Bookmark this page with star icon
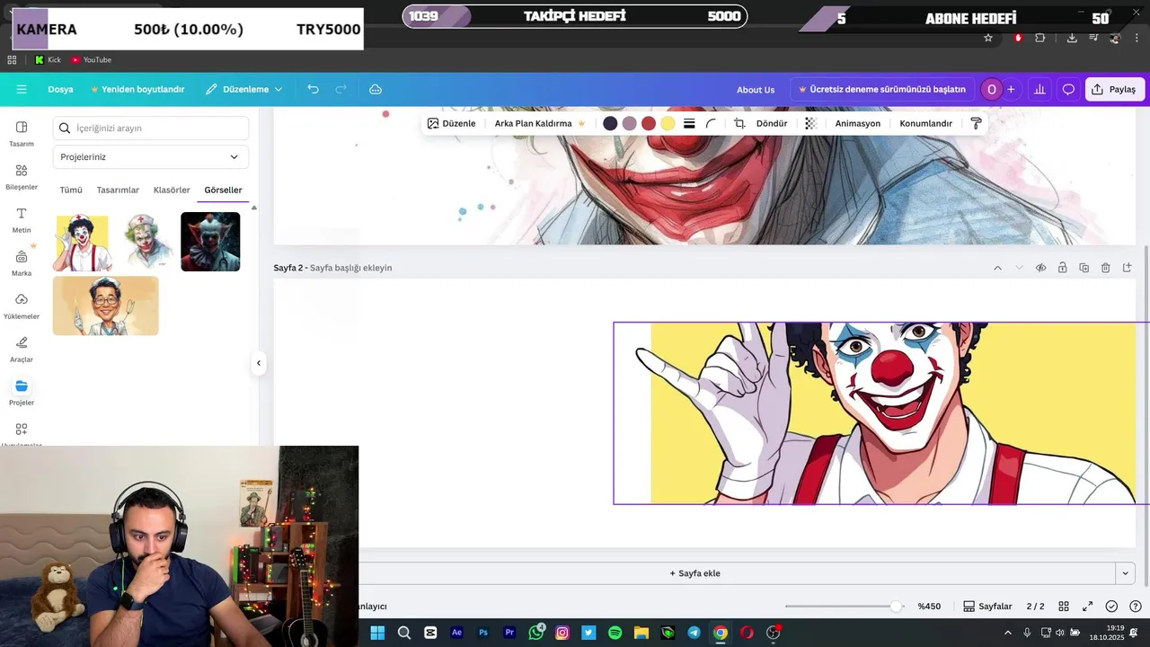The width and height of the screenshot is (1150, 647). click(x=988, y=38)
